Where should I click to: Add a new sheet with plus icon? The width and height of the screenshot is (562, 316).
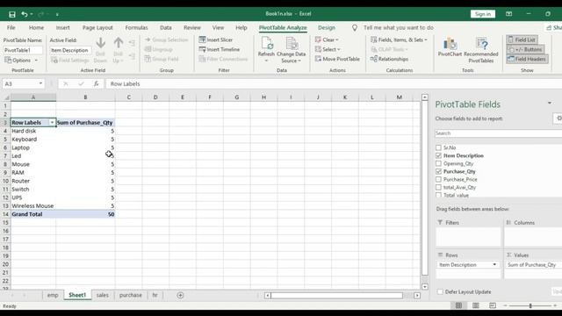(x=180, y=295)
